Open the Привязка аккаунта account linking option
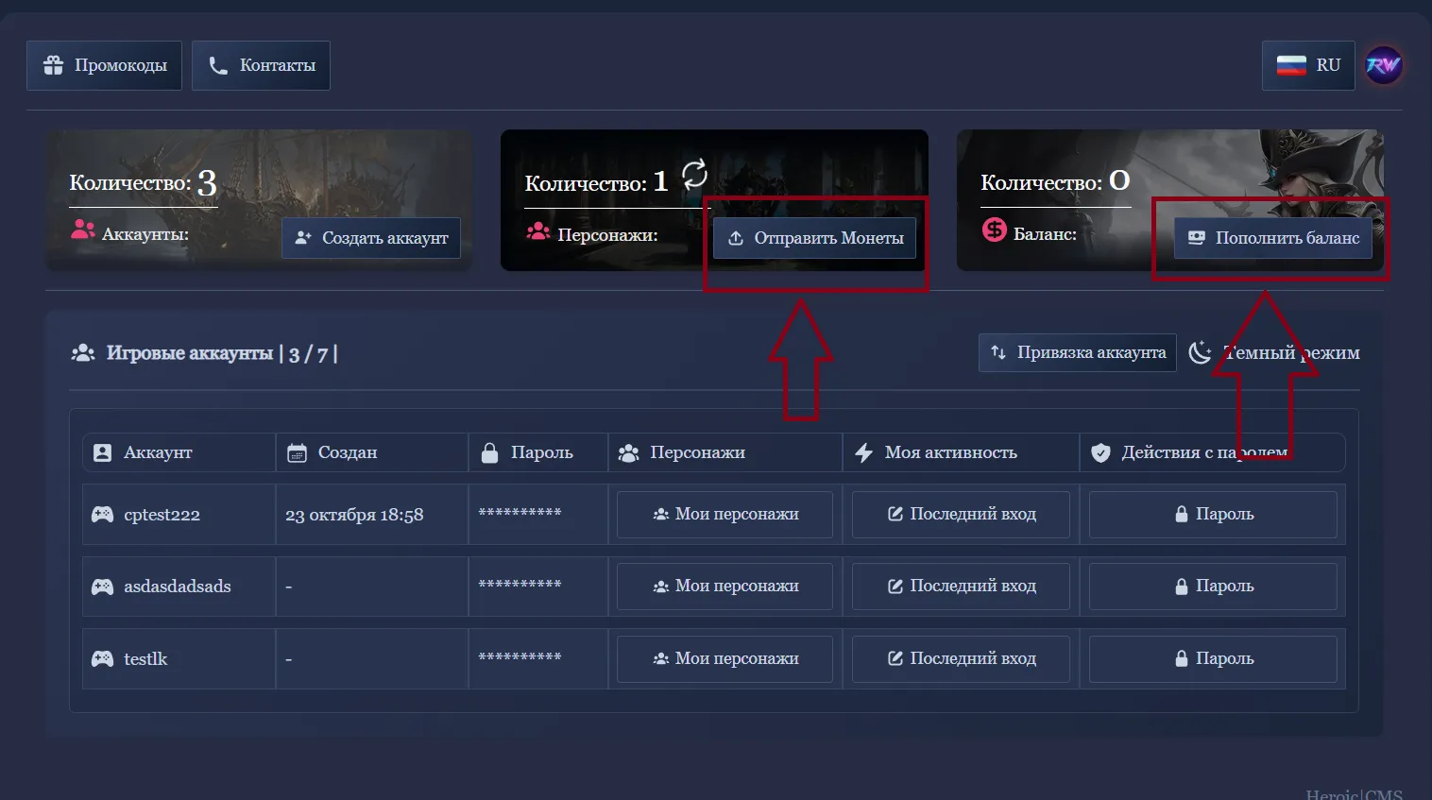This screenshot has height=800, width=1432. click(x=1077, y=352)
